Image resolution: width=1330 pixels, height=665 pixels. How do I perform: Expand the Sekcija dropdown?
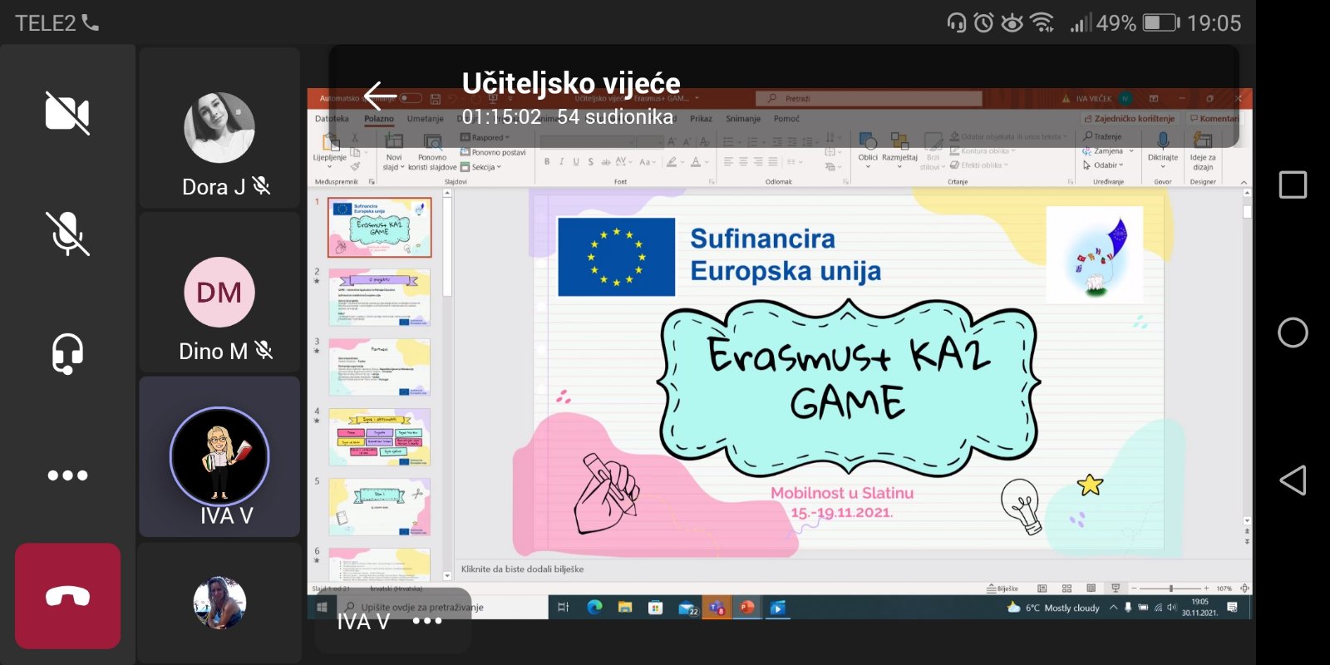tap(481, 167)
